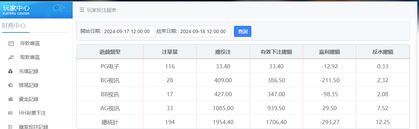
Task: Click profit value -98.35
Action: [329, 94]
